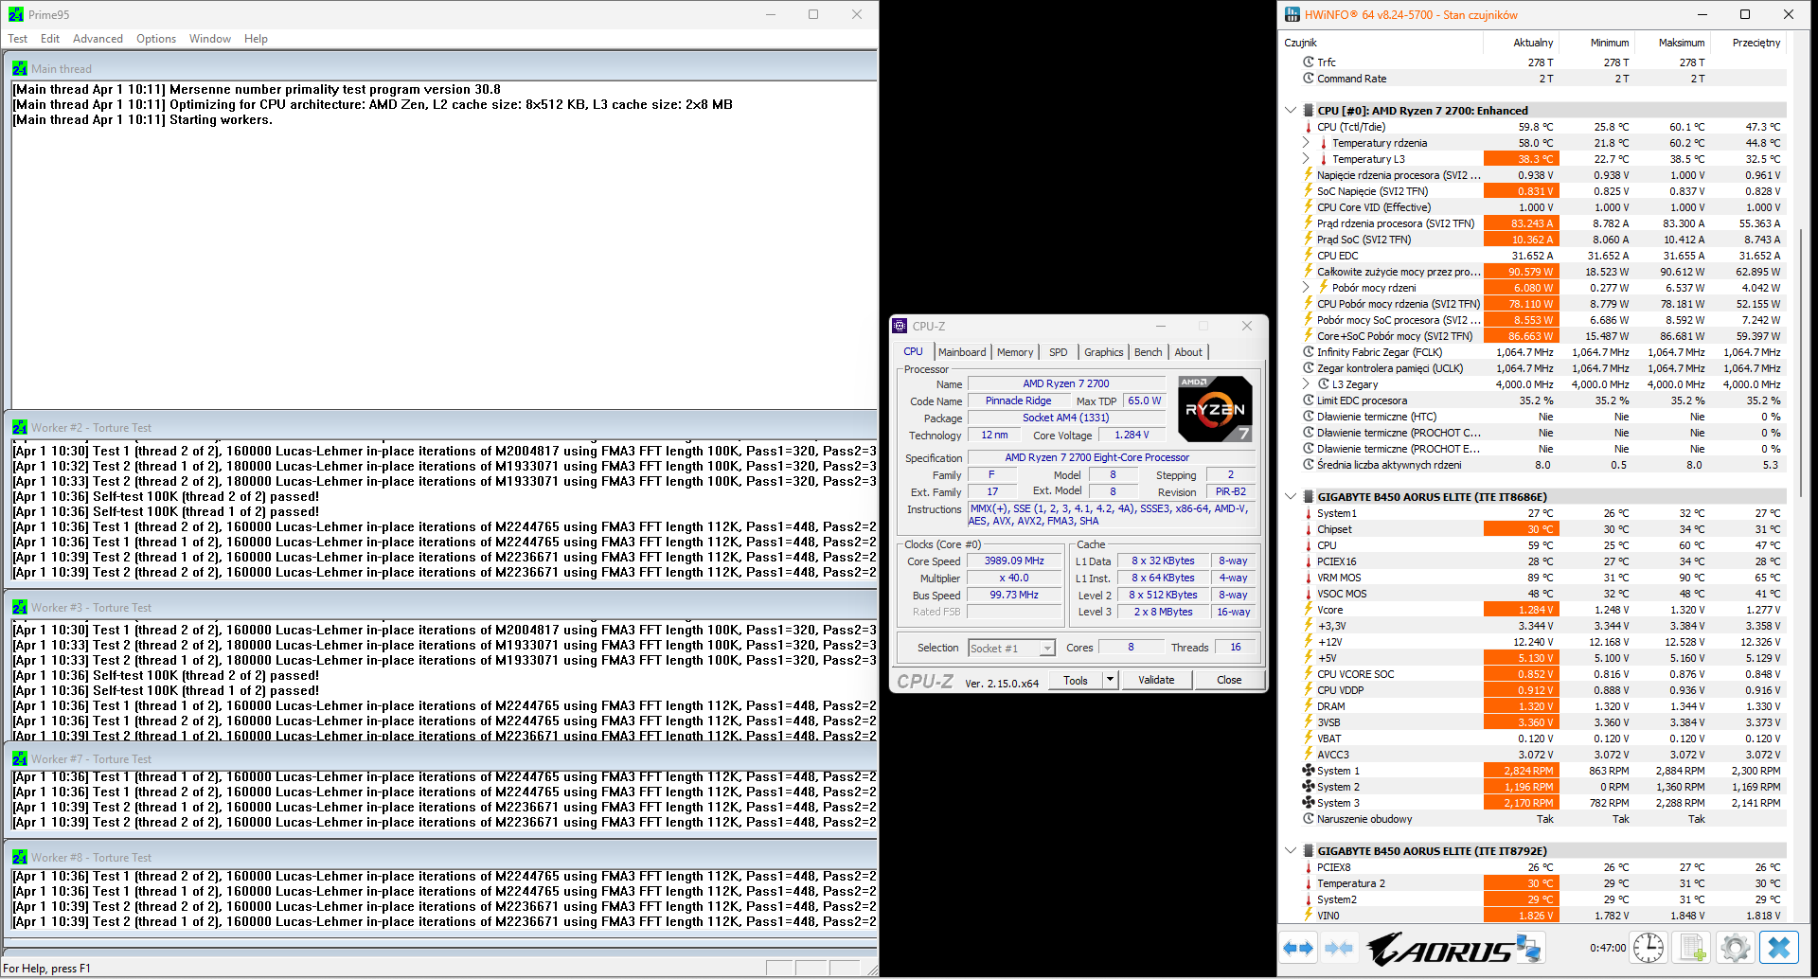Open the Socket #1 selection dropdown
The width and height of the screenshot is (1818, 979).
click(x=1047, y=649)
